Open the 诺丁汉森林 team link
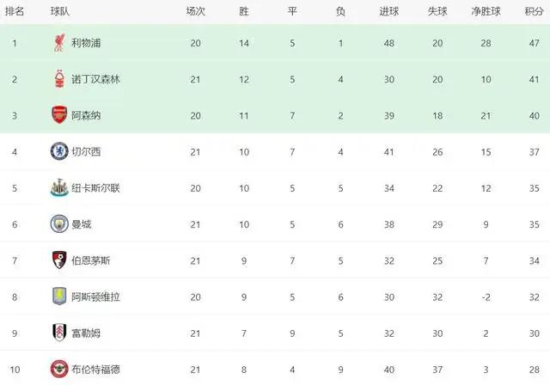The width and height of the screenshot is (550, 385). [95, 78]
